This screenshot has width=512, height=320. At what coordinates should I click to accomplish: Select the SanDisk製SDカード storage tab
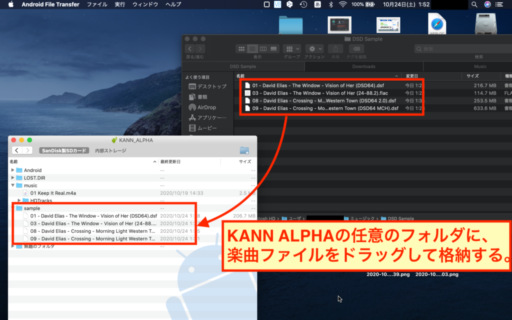click(x=64, y=150)
